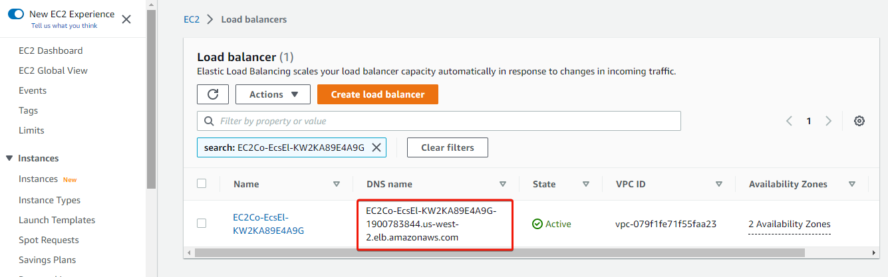This screenshot has height=277, width=888.
Task: Open Instance Types page
Action: [49, 200]
